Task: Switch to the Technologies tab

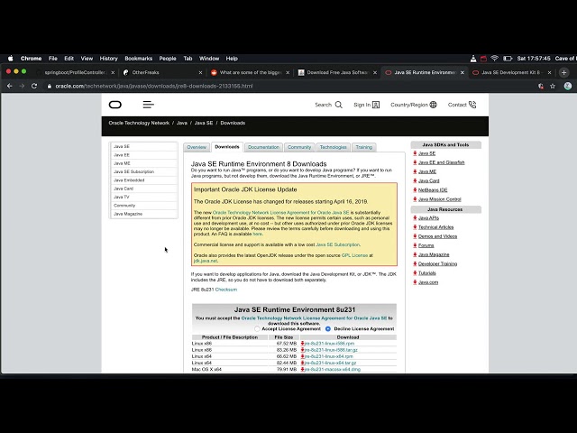Action: (333, 147)
